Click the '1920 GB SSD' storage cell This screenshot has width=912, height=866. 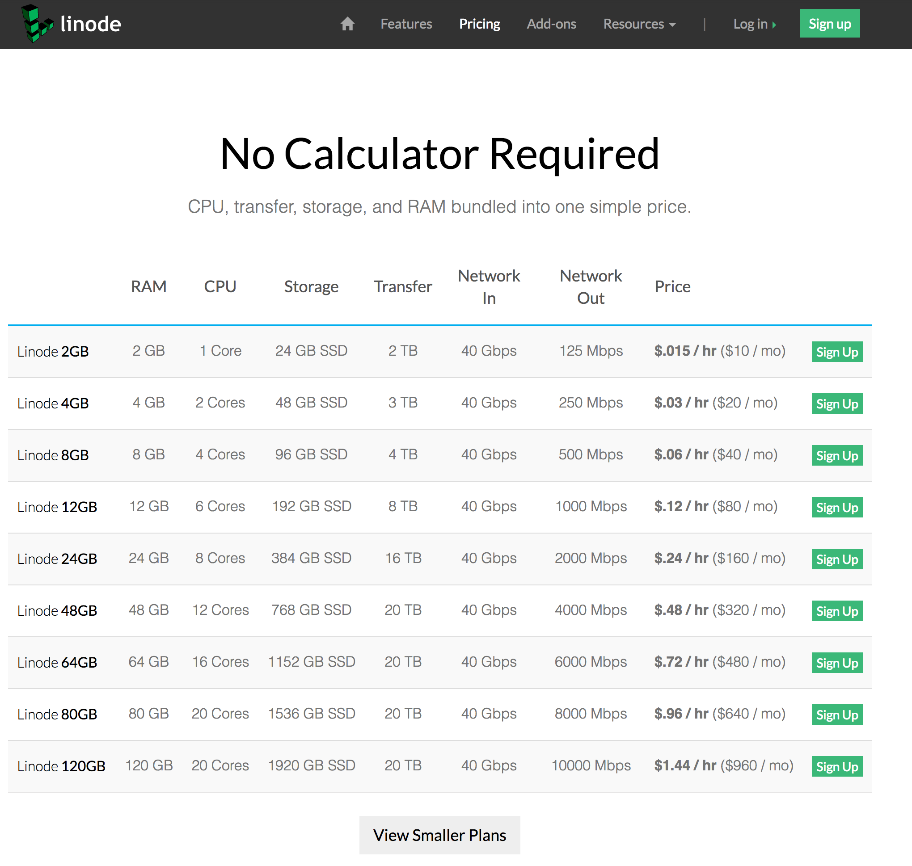point(312,765)
